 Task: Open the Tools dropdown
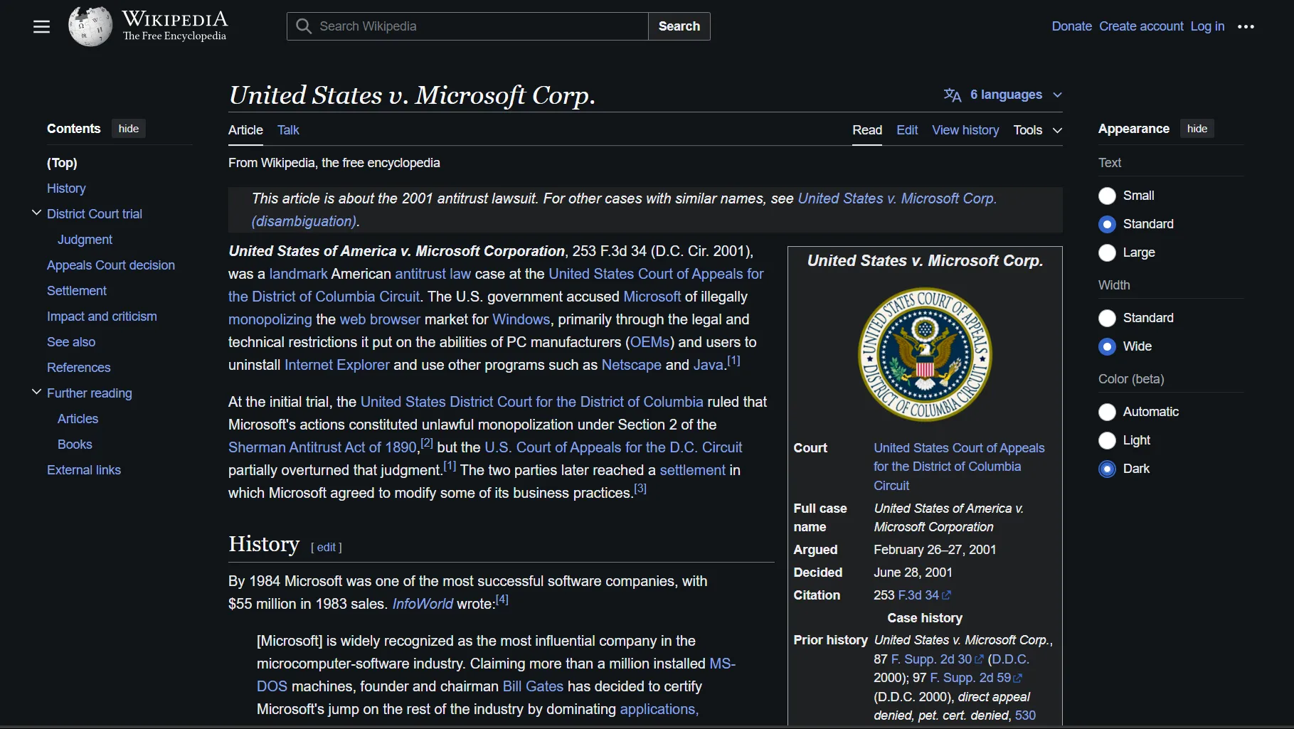[1036, 130]
